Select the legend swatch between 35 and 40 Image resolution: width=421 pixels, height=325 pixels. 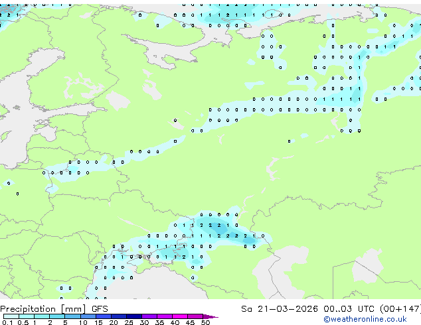pyautogui.click(x=165, y=316)
